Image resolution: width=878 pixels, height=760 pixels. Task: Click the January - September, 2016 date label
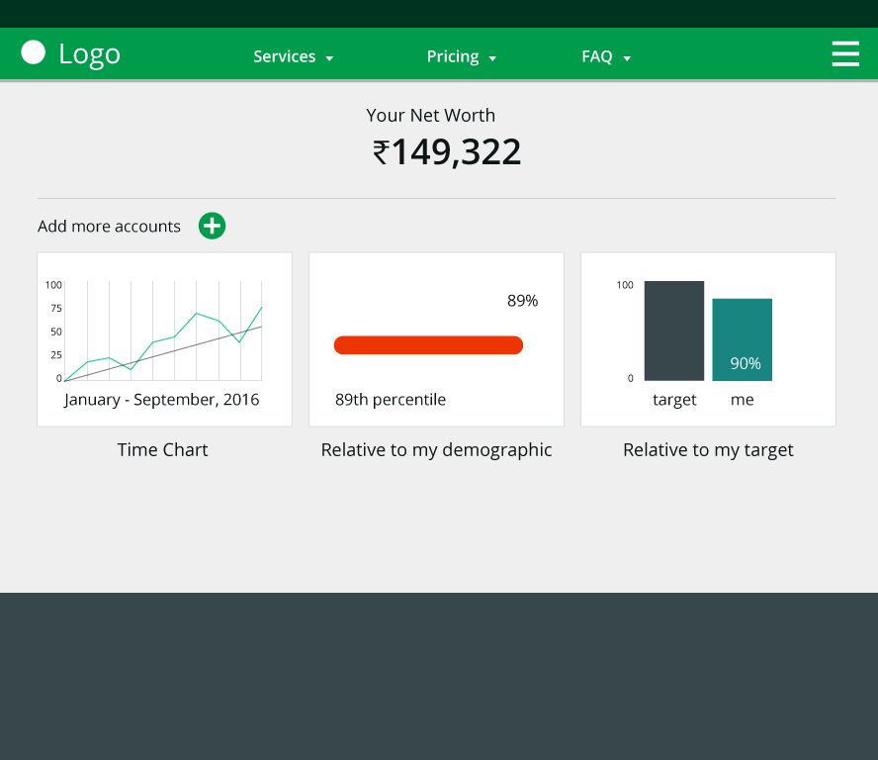pyautogui.click(x=162, y=400)
